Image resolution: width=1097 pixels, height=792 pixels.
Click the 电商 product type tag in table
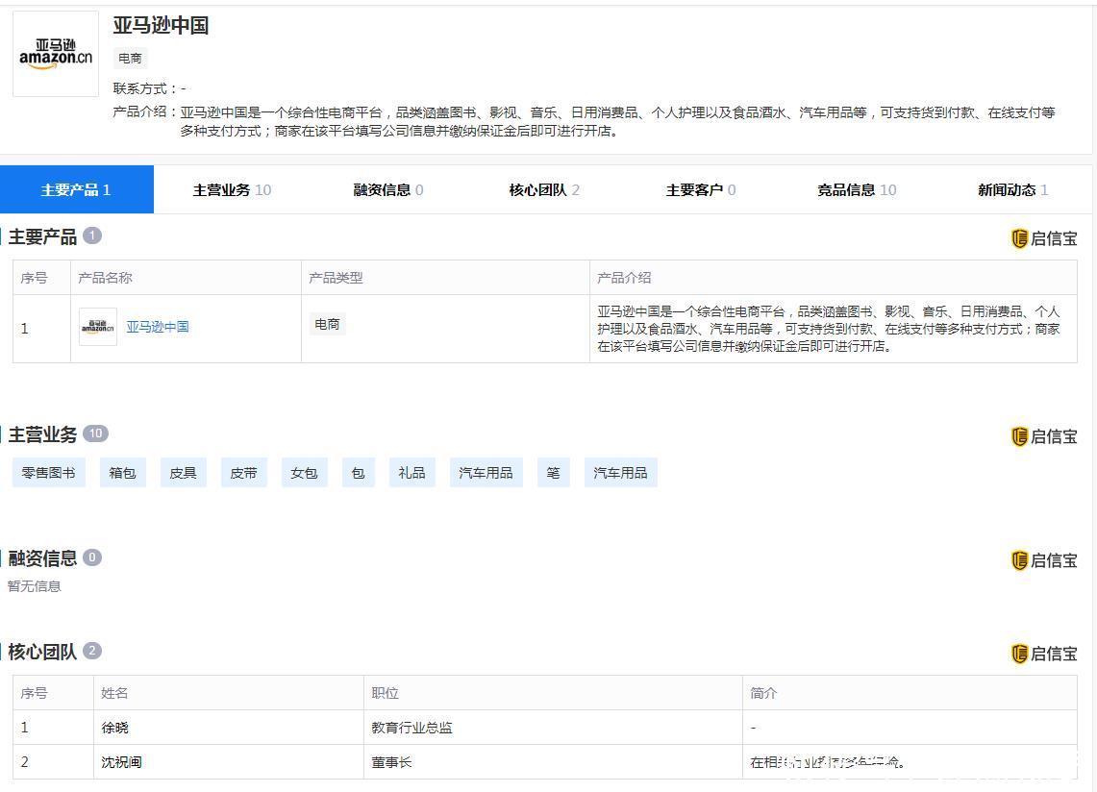328,324
